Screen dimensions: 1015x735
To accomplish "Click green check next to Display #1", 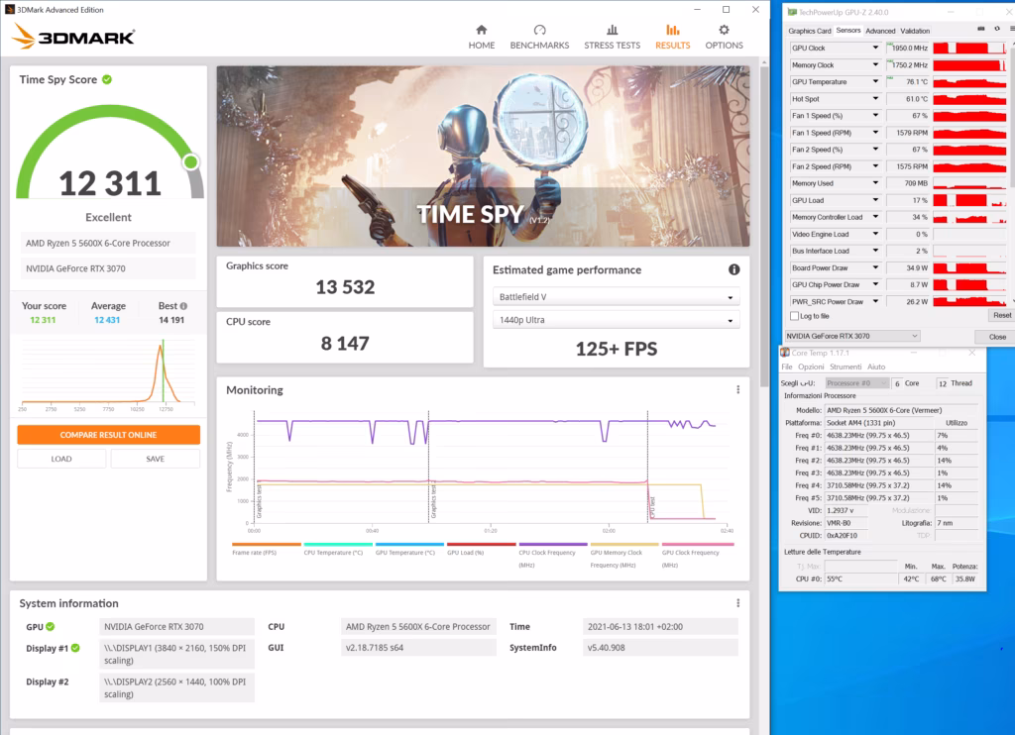I will (x=75, y=648).
